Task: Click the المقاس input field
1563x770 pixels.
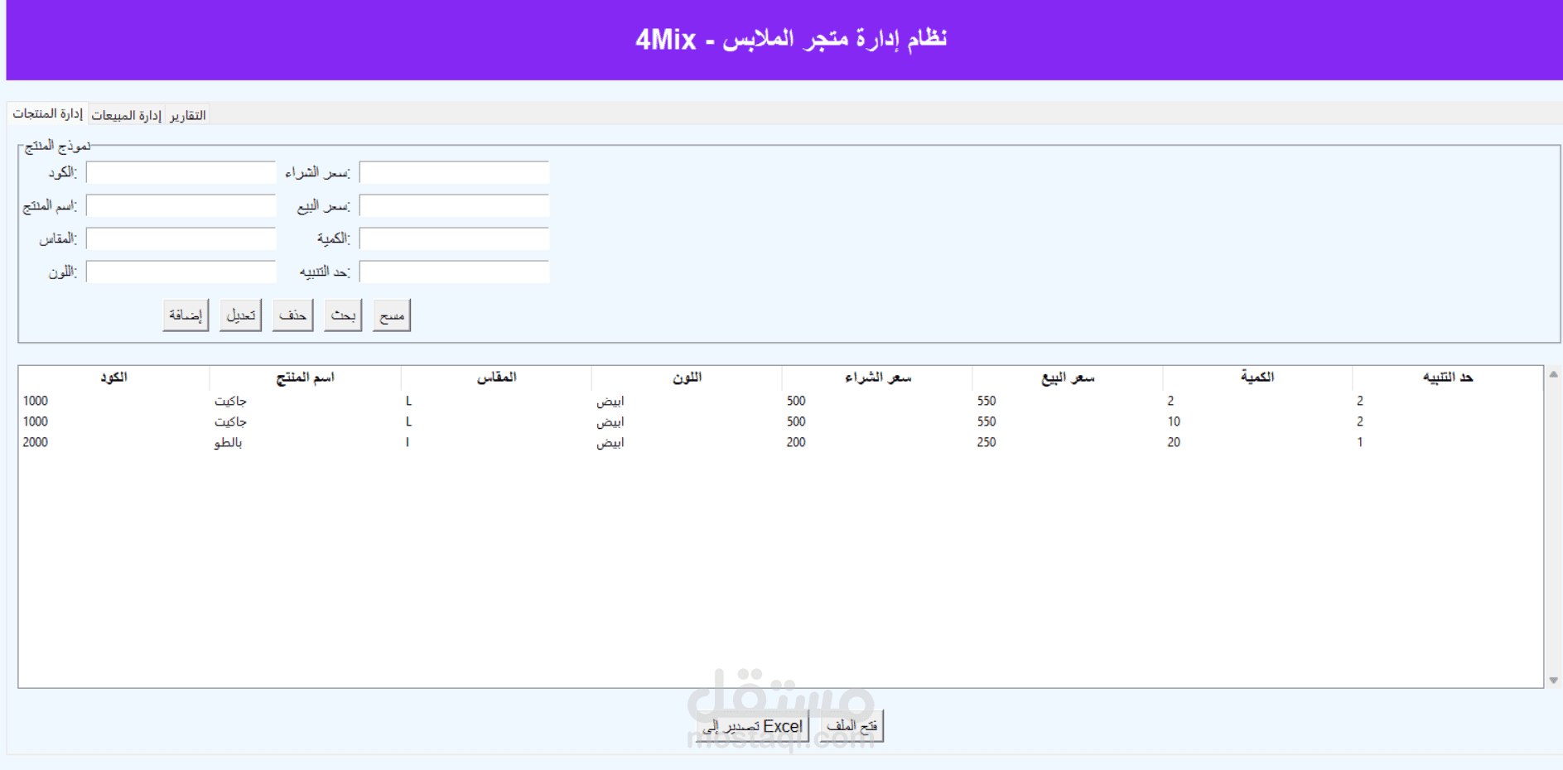Action: pos(181,238)
